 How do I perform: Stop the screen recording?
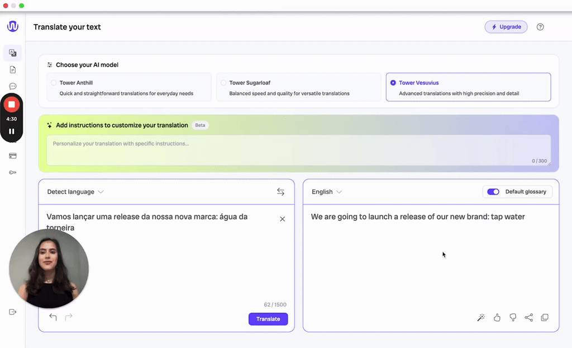11,105
